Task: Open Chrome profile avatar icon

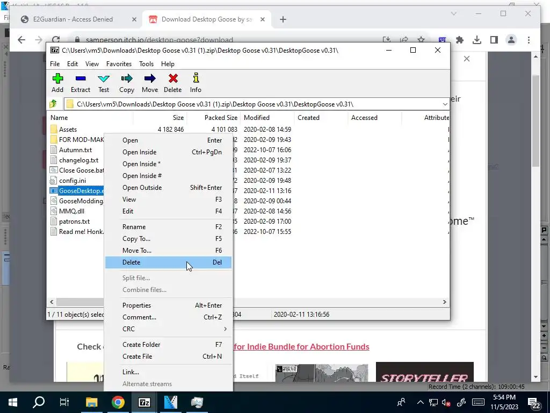Action: [511, 40]
